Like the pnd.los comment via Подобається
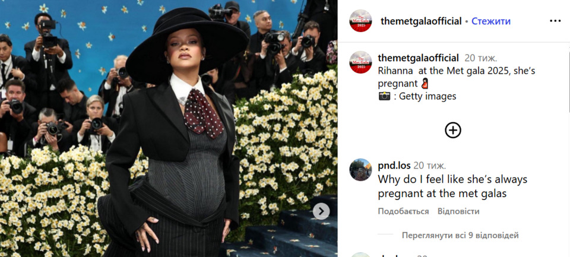The image size is (570, 257). [x=403, y=211]
